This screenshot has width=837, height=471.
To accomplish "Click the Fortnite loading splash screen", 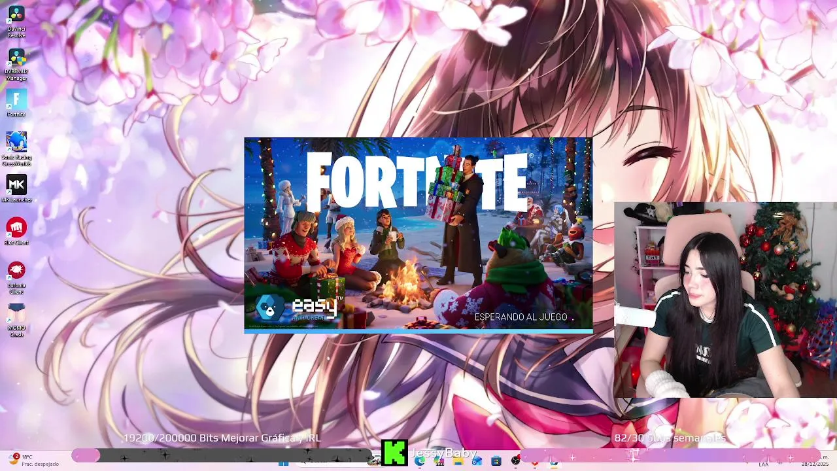I will tap(418, 235).
